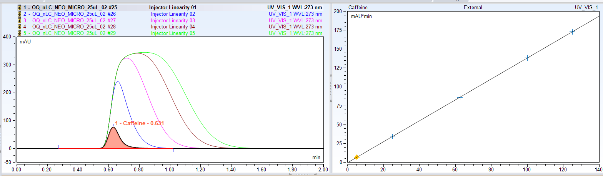Click the calibration point at amount 100

coord(527,58)
